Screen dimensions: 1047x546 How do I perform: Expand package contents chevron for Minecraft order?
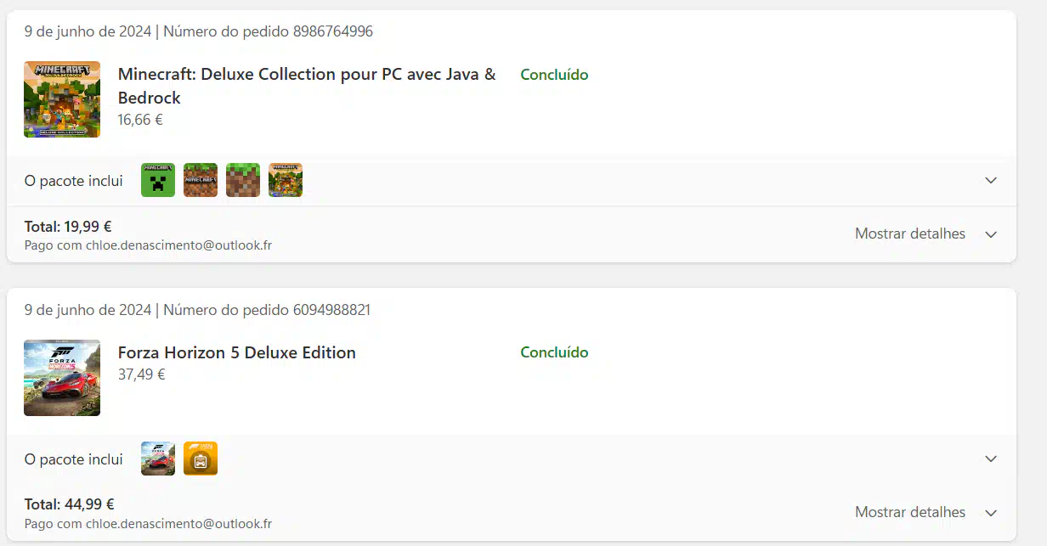991,180
